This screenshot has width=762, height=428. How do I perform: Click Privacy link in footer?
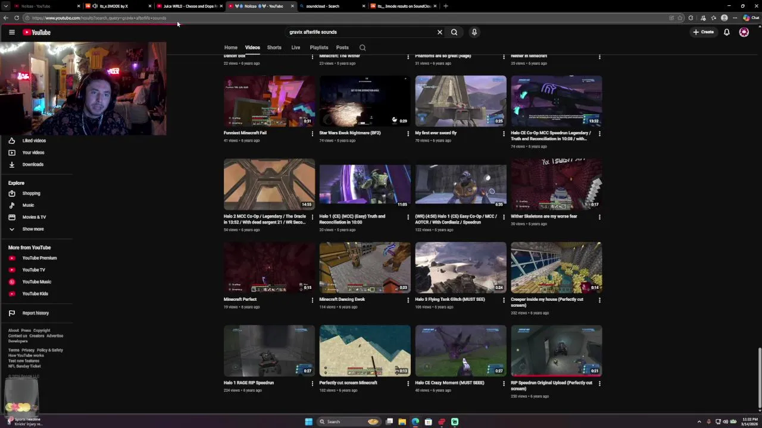pos(28,350)
